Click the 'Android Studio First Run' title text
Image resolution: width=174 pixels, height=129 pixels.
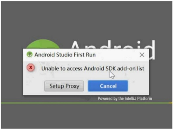65,55
